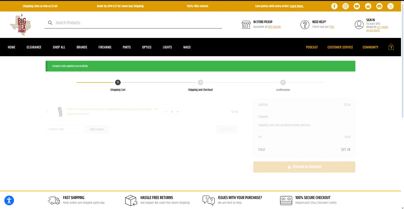Screen dimensions: 404x209
Task: Click the Coupon code input field
Action: [64, 129]
